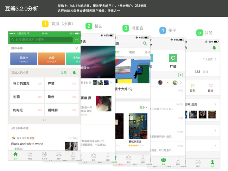Viewport: 228px width, 171px height.
Task: Open the 看韩剧 group tile
Action: [x=62, y=110]
